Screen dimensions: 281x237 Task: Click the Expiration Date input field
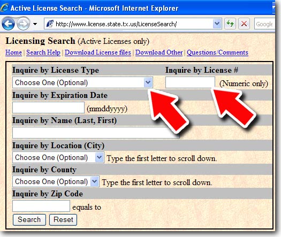[48, 108]
